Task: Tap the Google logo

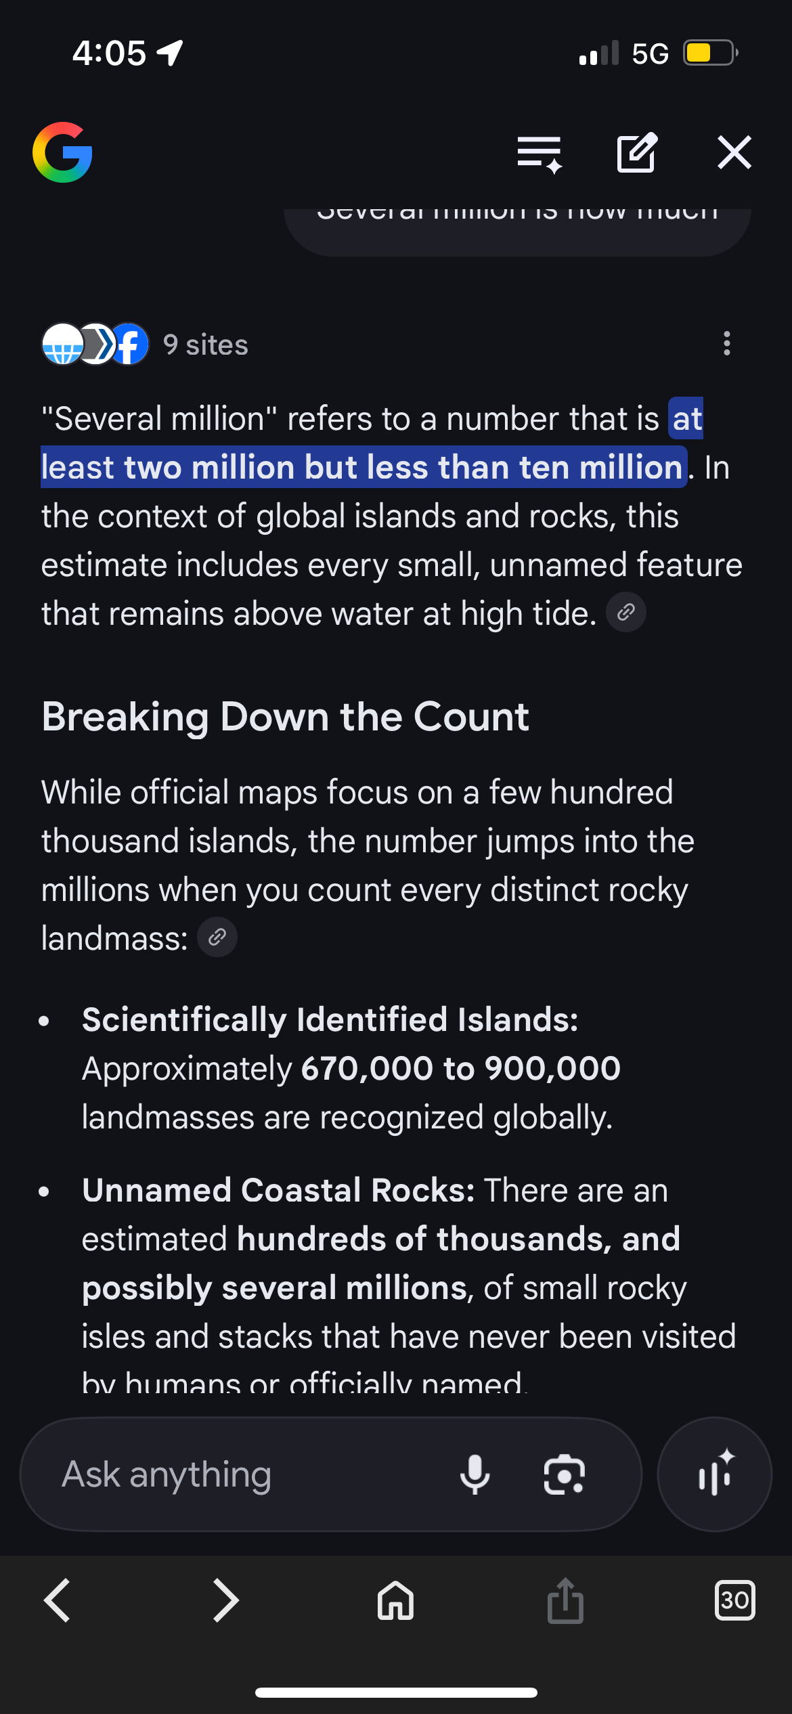Action: 62,152
